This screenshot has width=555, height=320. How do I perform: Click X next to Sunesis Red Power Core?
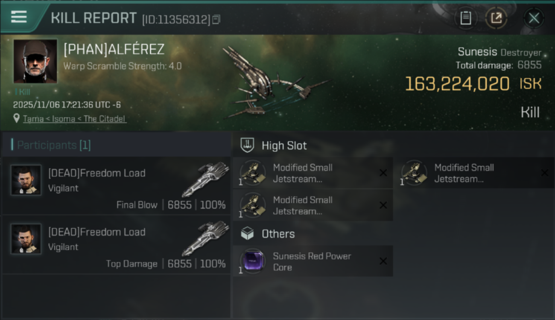[x=383, y=261]
